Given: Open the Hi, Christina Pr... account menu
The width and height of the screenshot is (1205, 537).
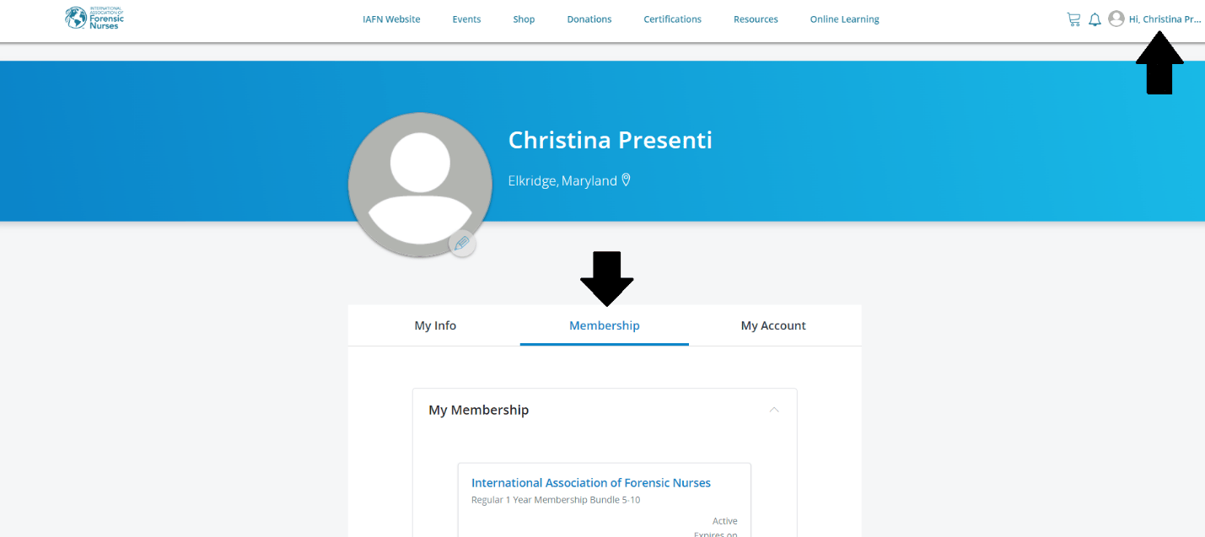Looking at the screenshot, I should (1165, 19).
